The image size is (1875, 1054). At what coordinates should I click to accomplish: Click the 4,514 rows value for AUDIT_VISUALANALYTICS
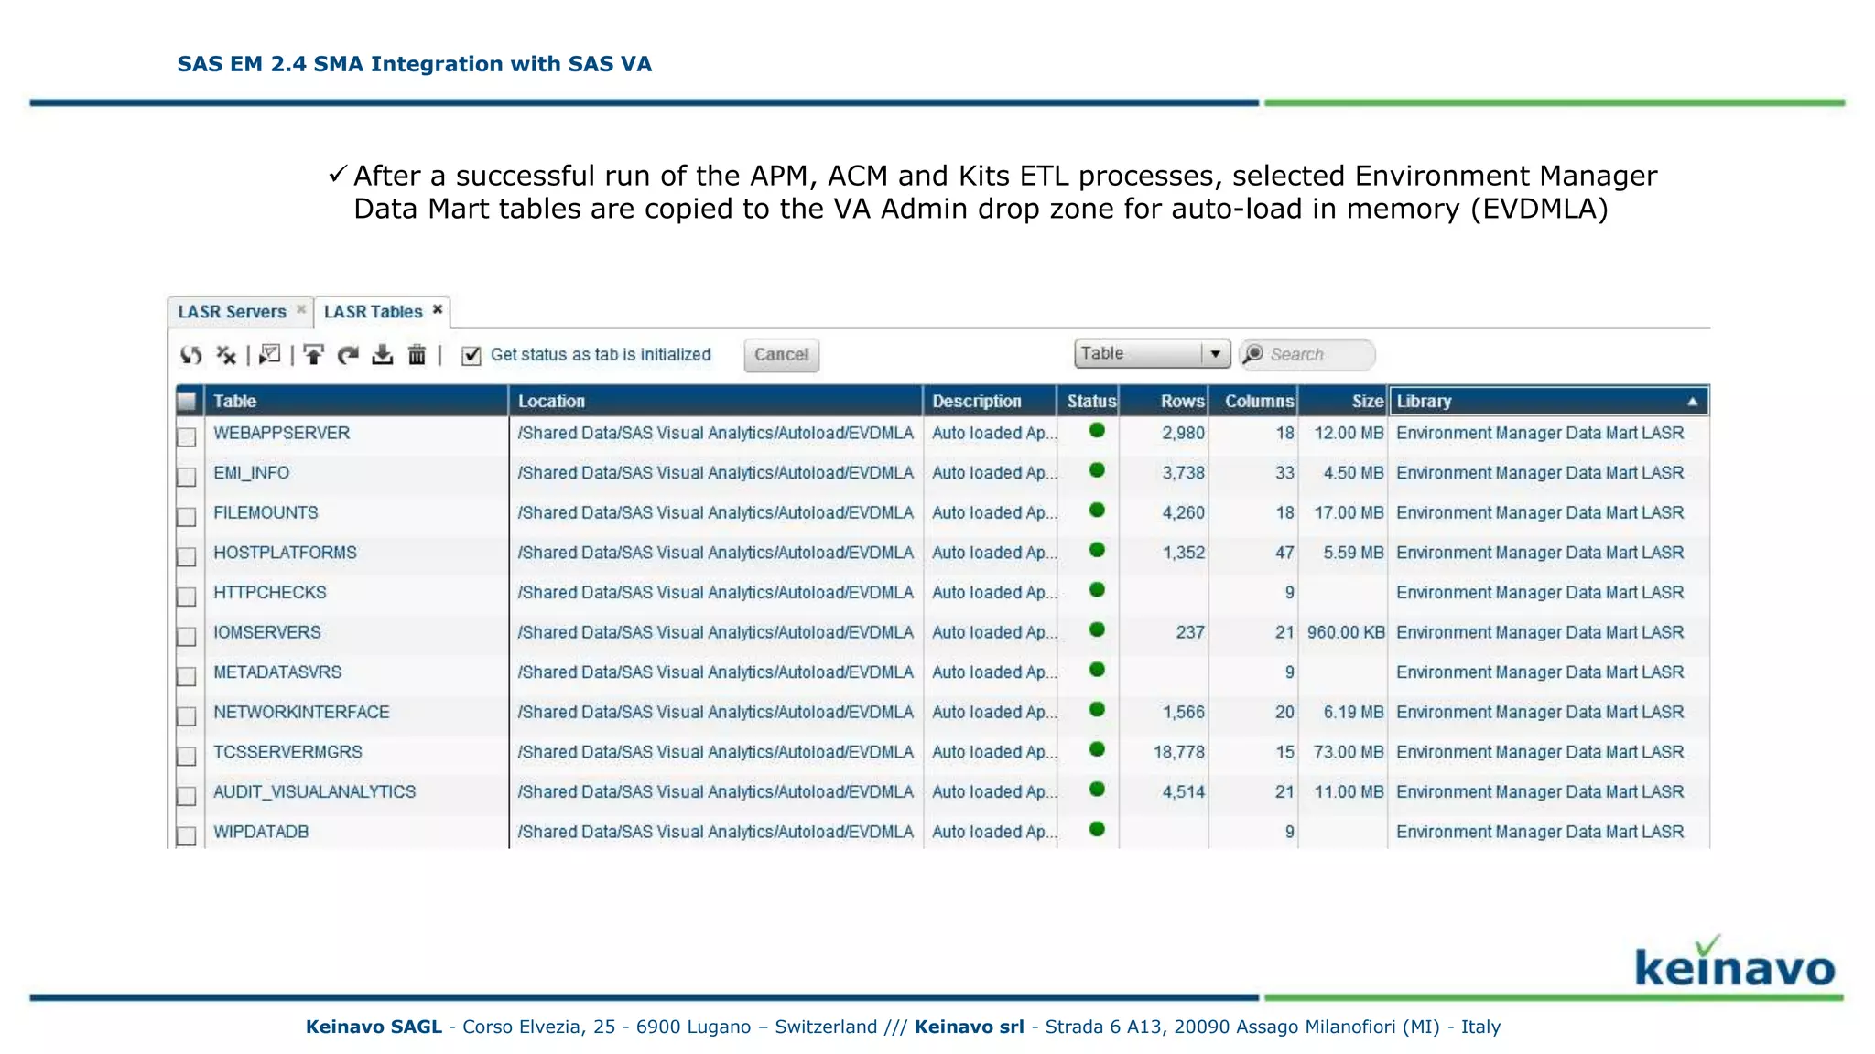coord(1184,792)
